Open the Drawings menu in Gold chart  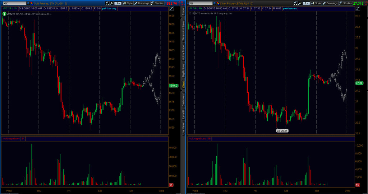pos(142,3)
